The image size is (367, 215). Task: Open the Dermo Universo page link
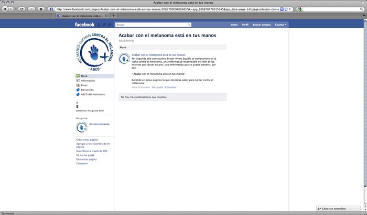point(99,124)
